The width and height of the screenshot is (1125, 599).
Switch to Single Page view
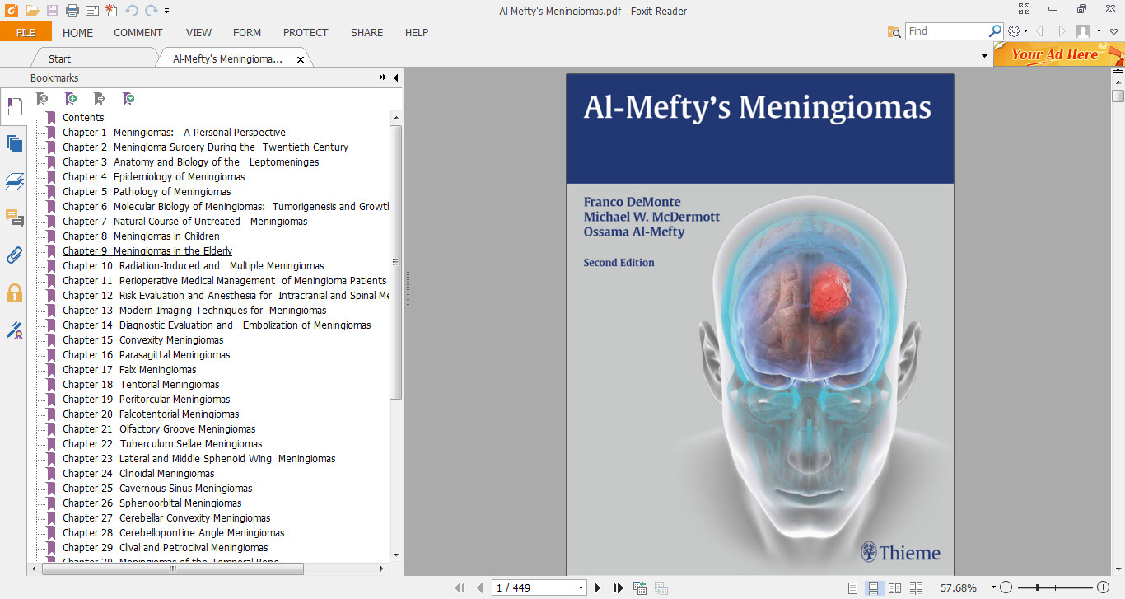tap(853, 587)
